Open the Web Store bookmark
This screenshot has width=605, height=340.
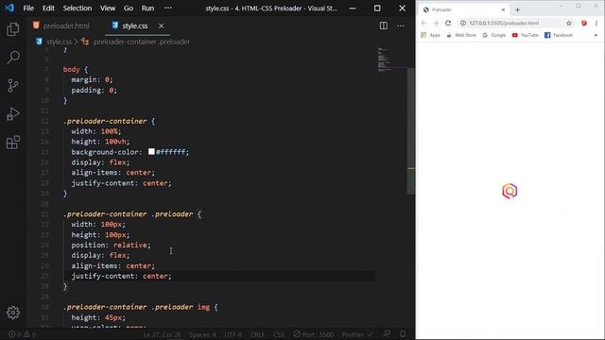[x=461, y=35]
